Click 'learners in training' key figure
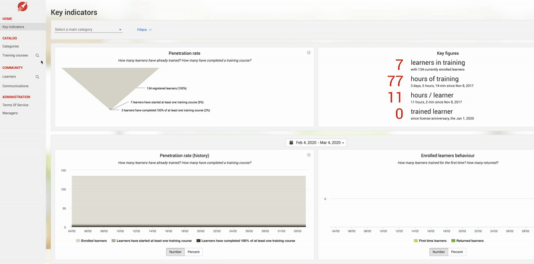The height and width of the screenshot is (264, 534). pyautogui.click(x=438, y=62)
